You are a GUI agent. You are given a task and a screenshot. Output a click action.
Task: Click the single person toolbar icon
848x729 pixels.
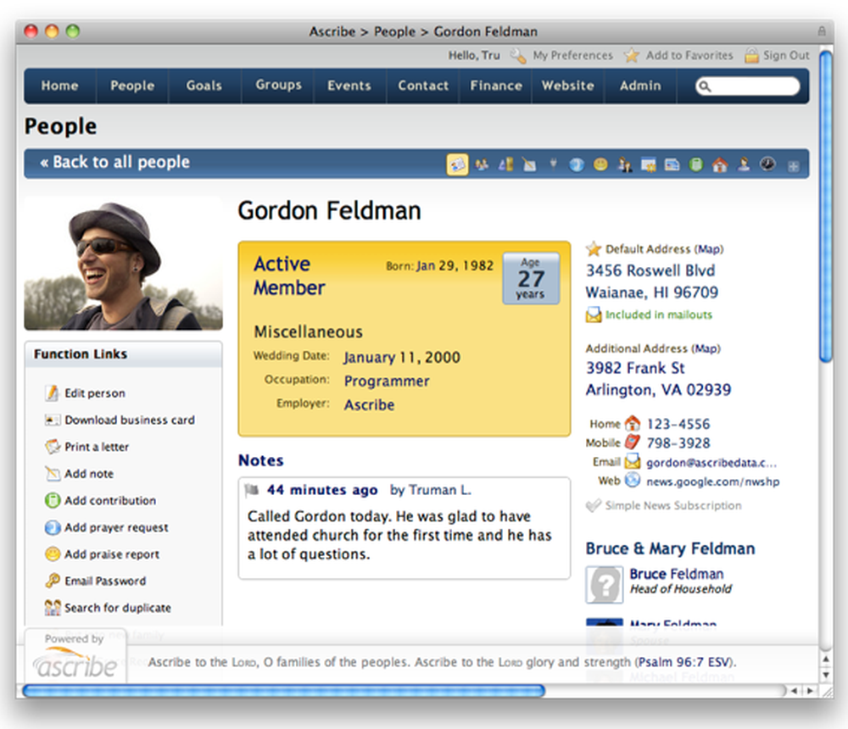[744, 164]
